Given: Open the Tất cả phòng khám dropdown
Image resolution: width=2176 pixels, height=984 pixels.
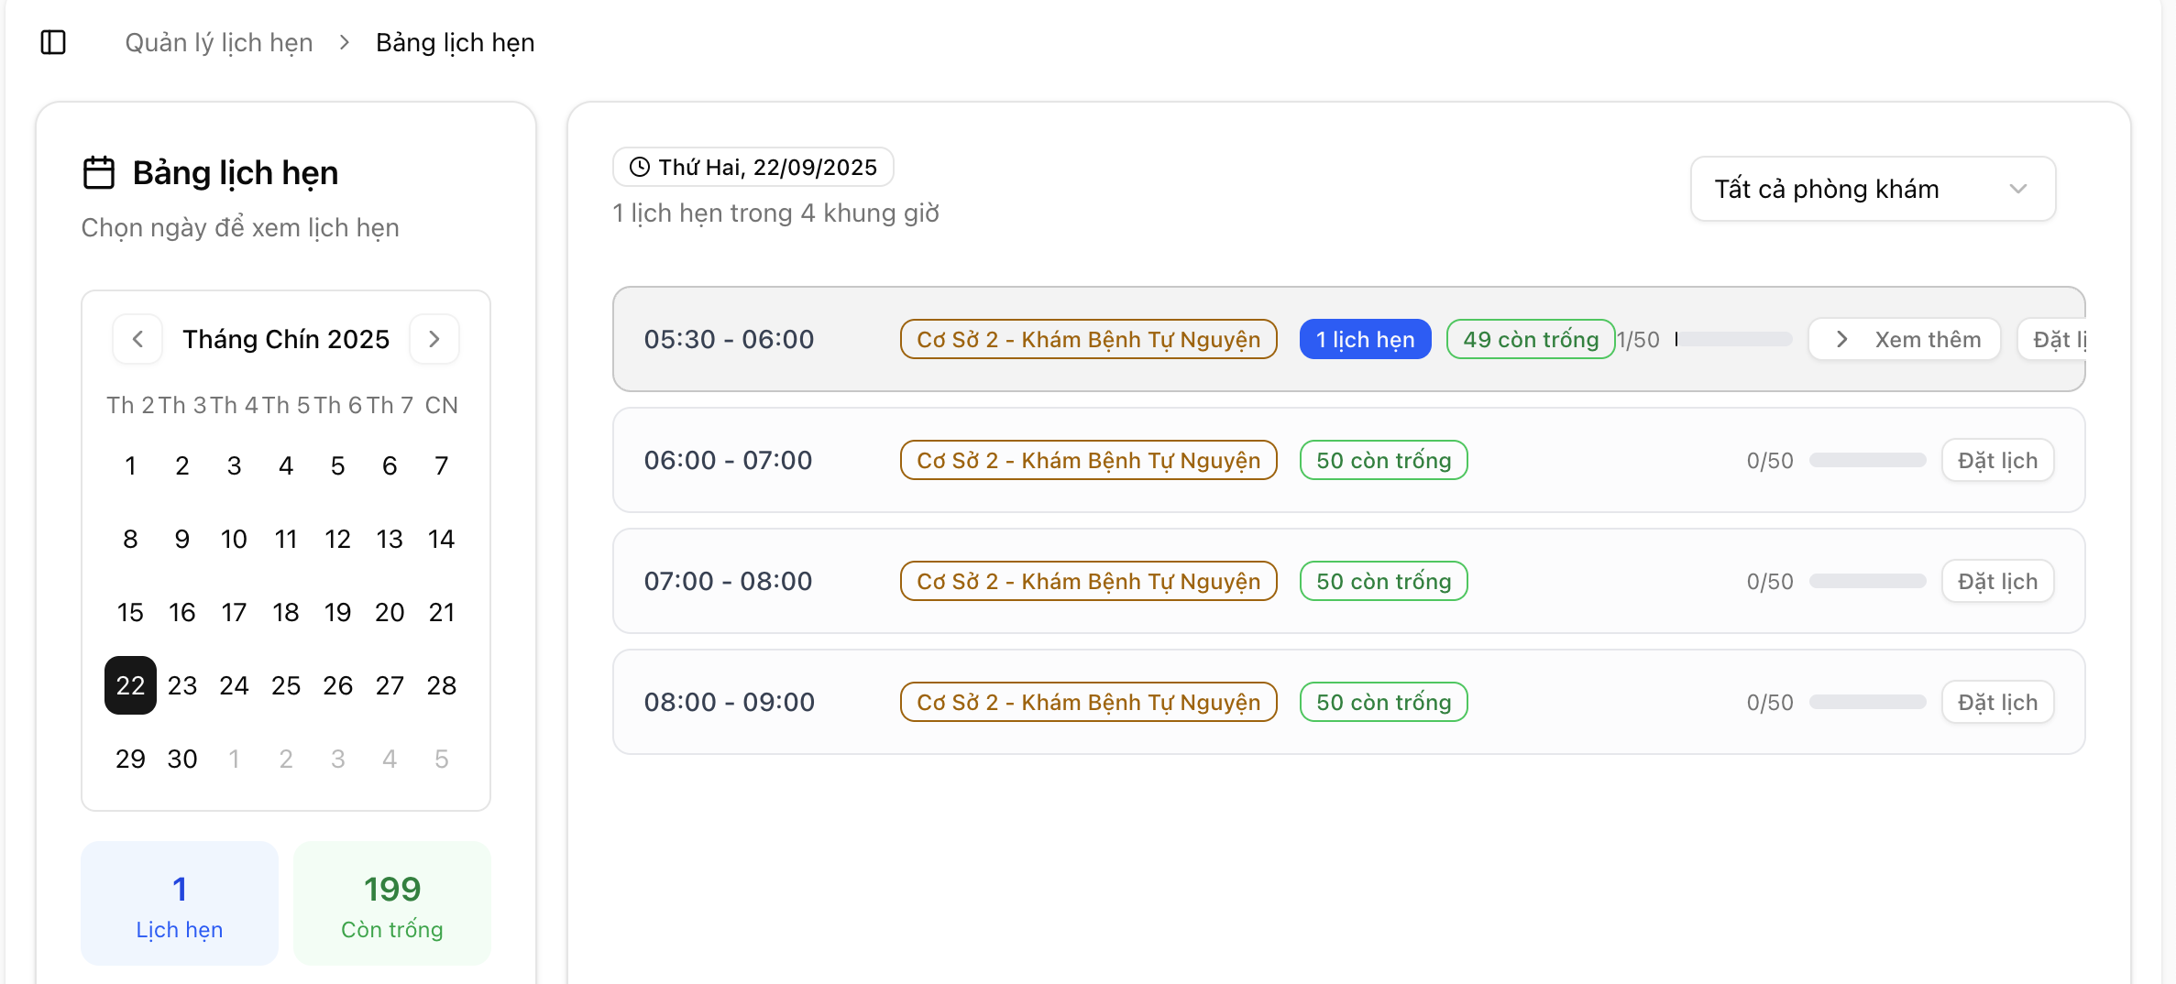Looking at the screenshot, I should pyautogui.click(x=1872, y=189).
